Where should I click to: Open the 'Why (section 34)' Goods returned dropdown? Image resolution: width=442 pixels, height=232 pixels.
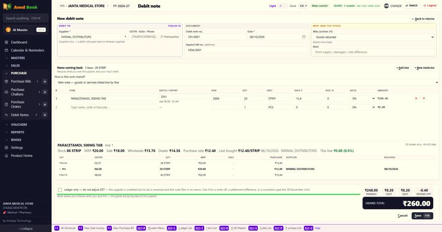pos(373,37)
